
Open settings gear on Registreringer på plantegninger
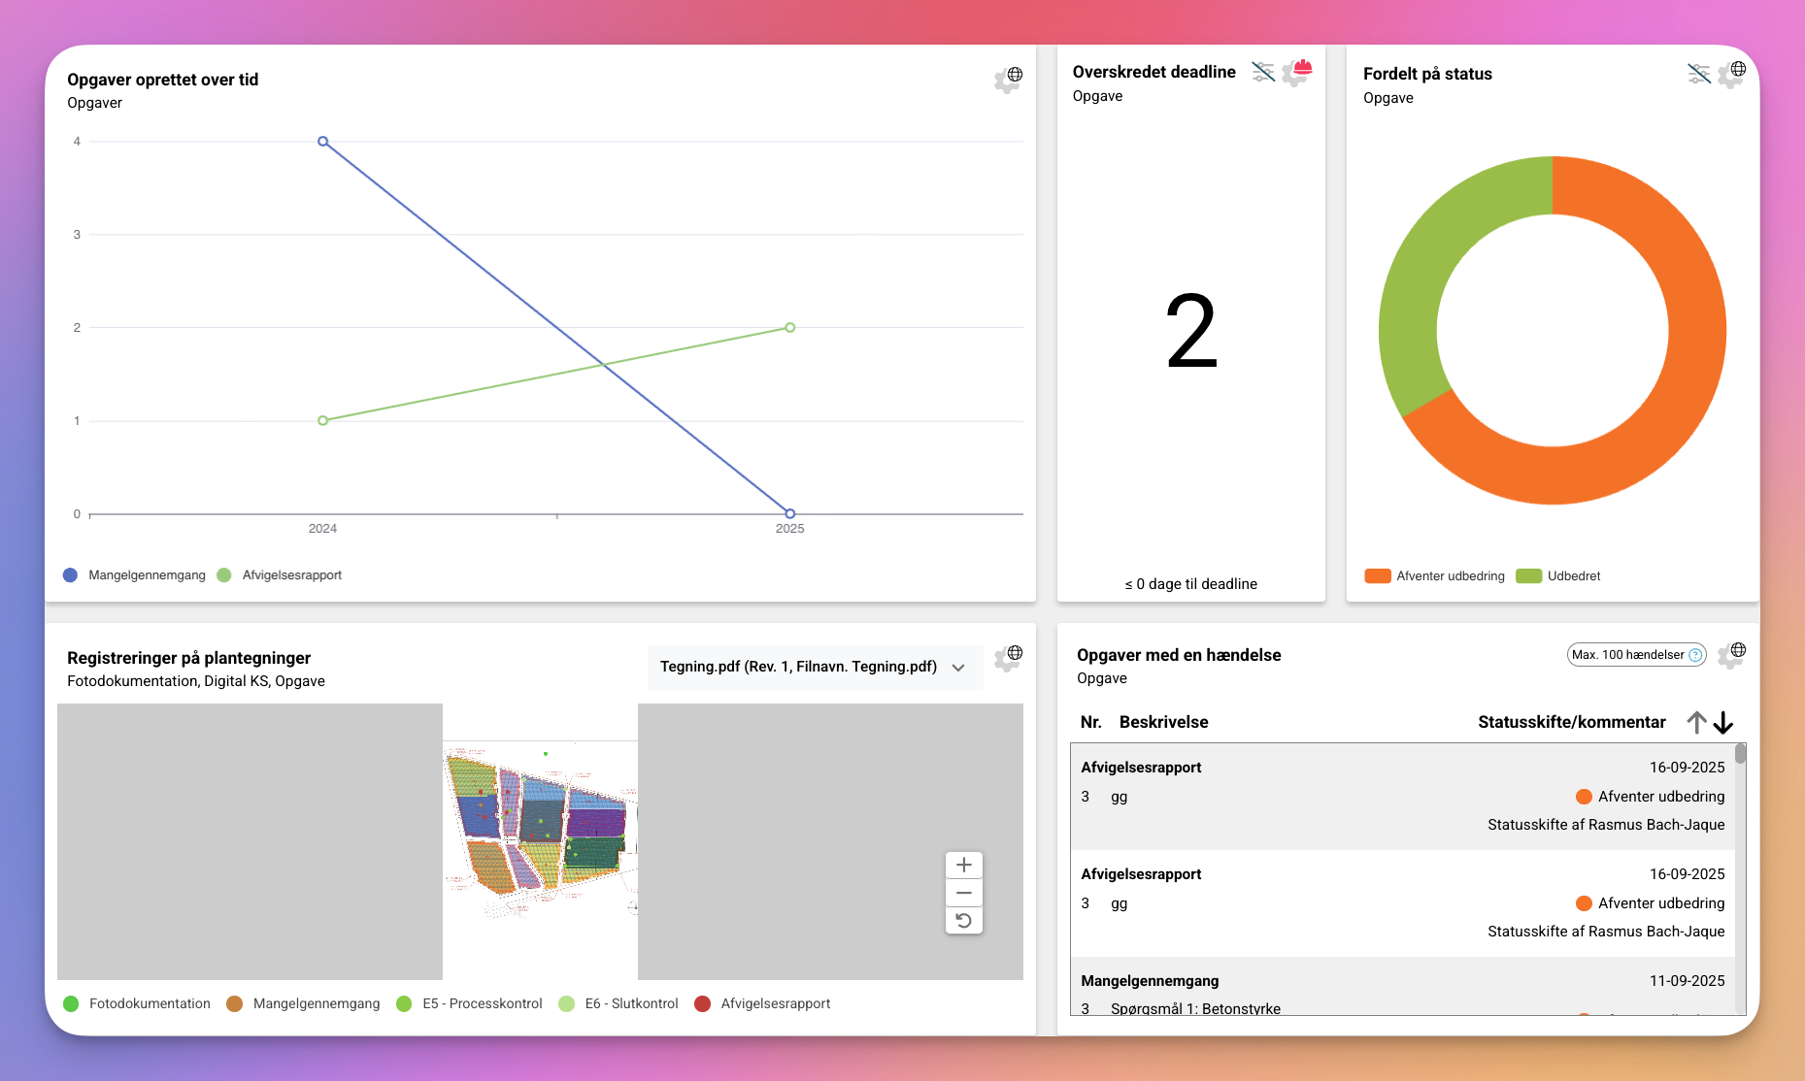[1008, 658]
